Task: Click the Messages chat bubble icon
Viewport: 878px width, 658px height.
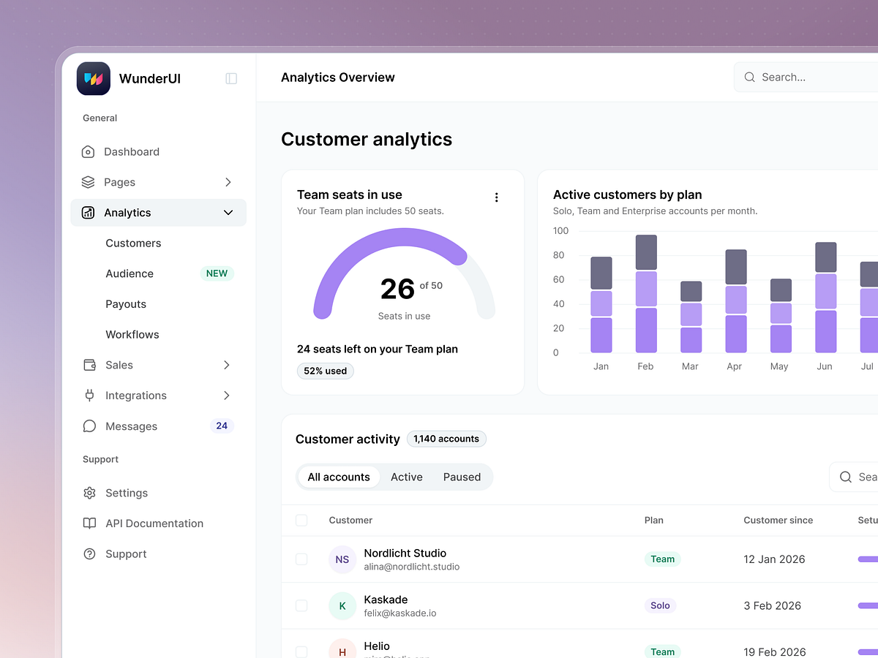Action: click(89, 426)
